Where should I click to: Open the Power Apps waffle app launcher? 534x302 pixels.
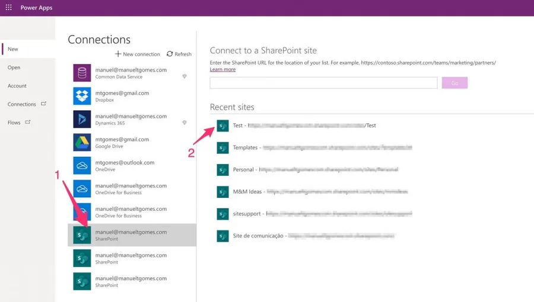pos(8,8)
